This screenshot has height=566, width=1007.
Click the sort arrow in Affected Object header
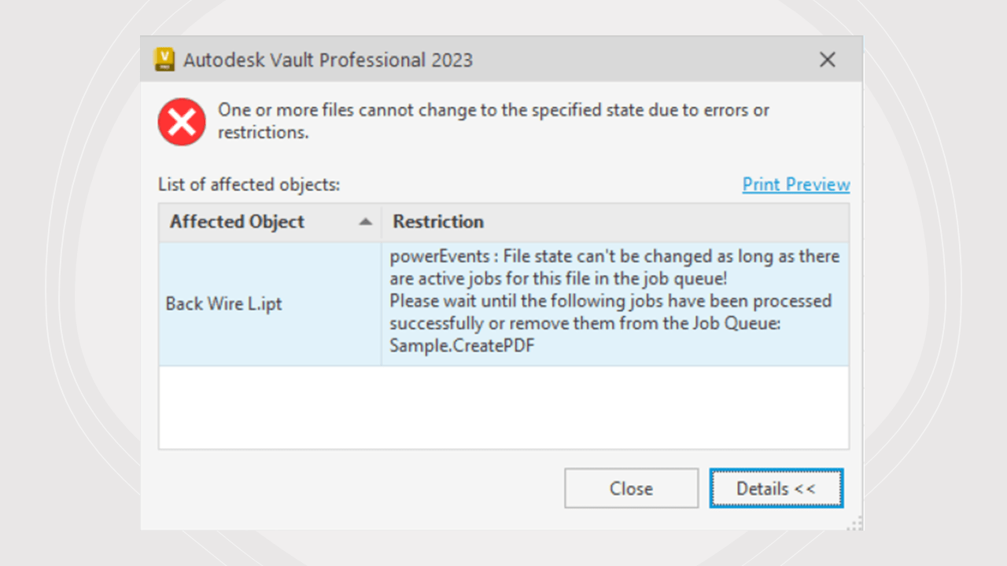(365, 222)
